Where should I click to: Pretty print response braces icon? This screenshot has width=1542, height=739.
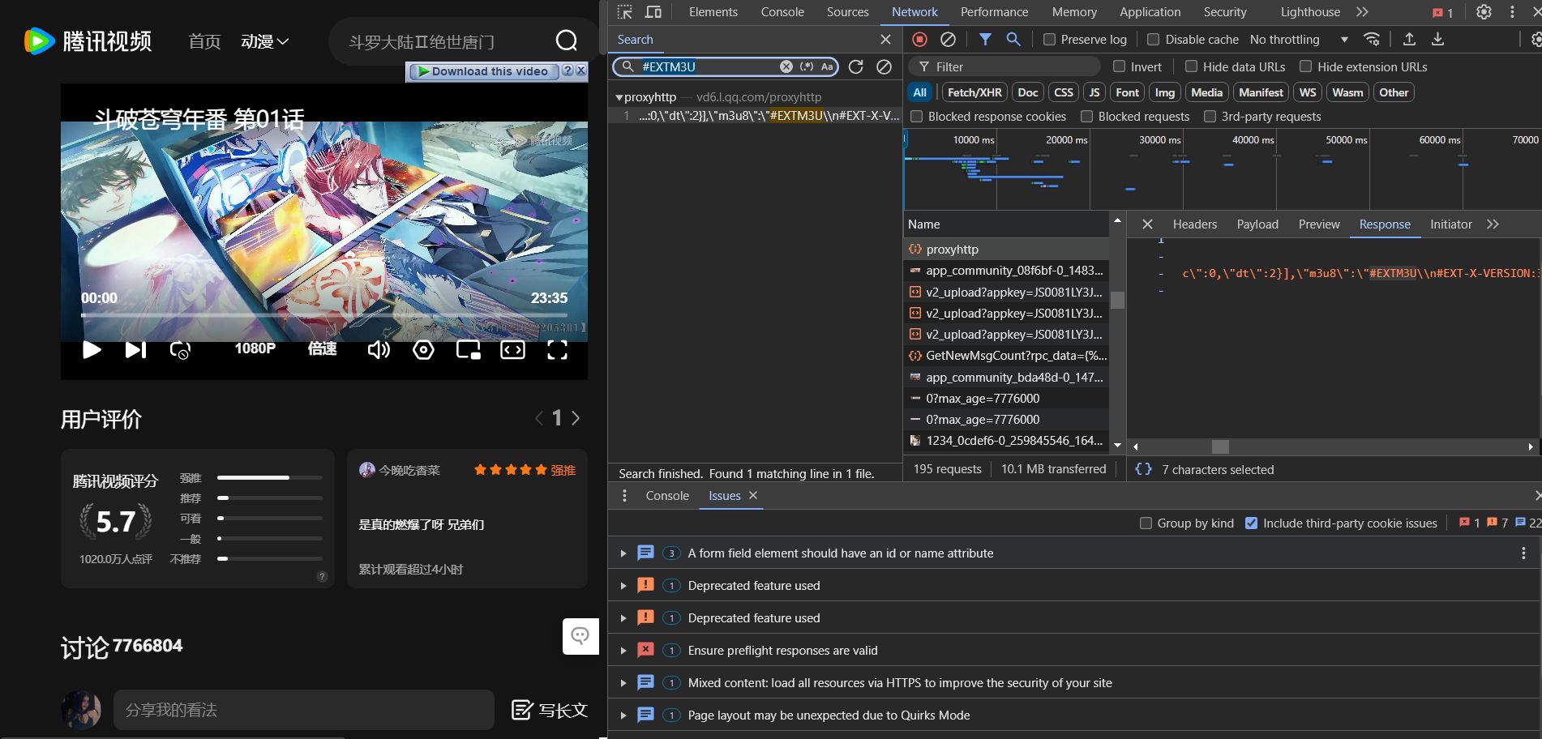[1143, 469]
